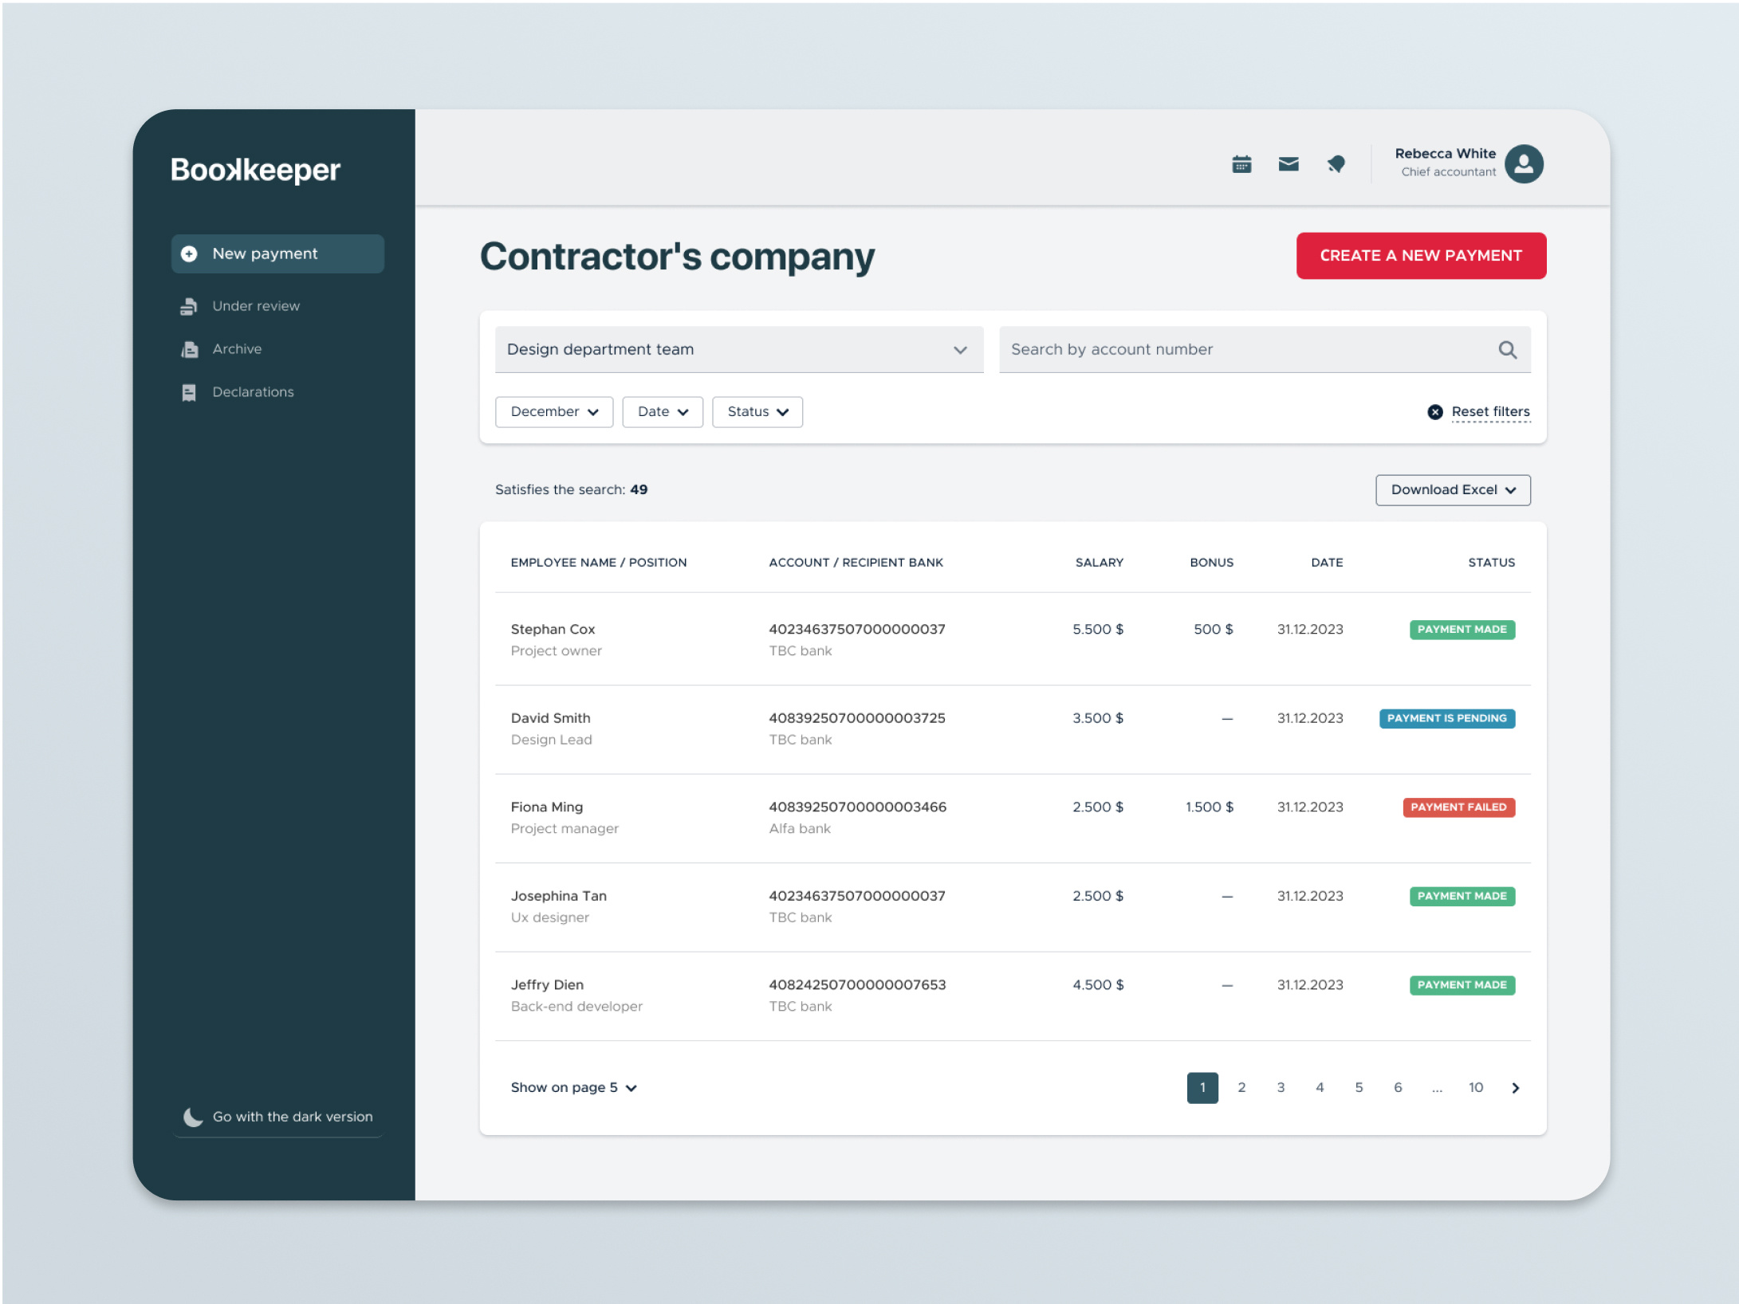Enable dark version with the moon toggle
The width and height of the screenshot is (1739, 1304).
(193, 1116)
